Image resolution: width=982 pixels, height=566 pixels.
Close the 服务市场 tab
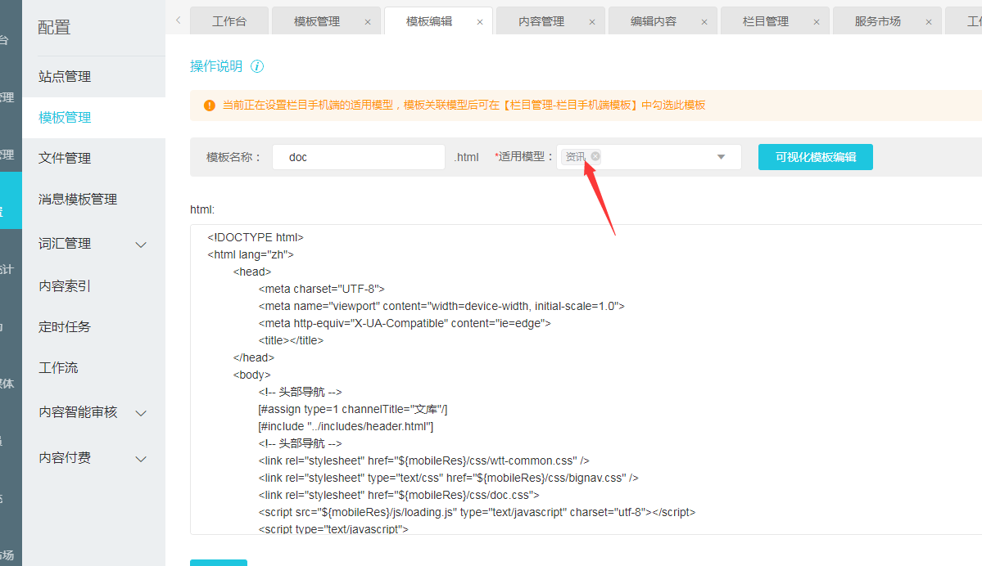click(x=928, y=22)
